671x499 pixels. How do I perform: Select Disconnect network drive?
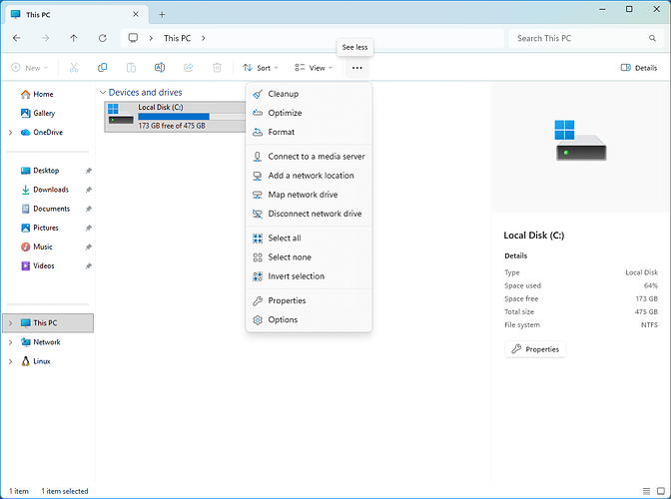(x=309, y=214)
